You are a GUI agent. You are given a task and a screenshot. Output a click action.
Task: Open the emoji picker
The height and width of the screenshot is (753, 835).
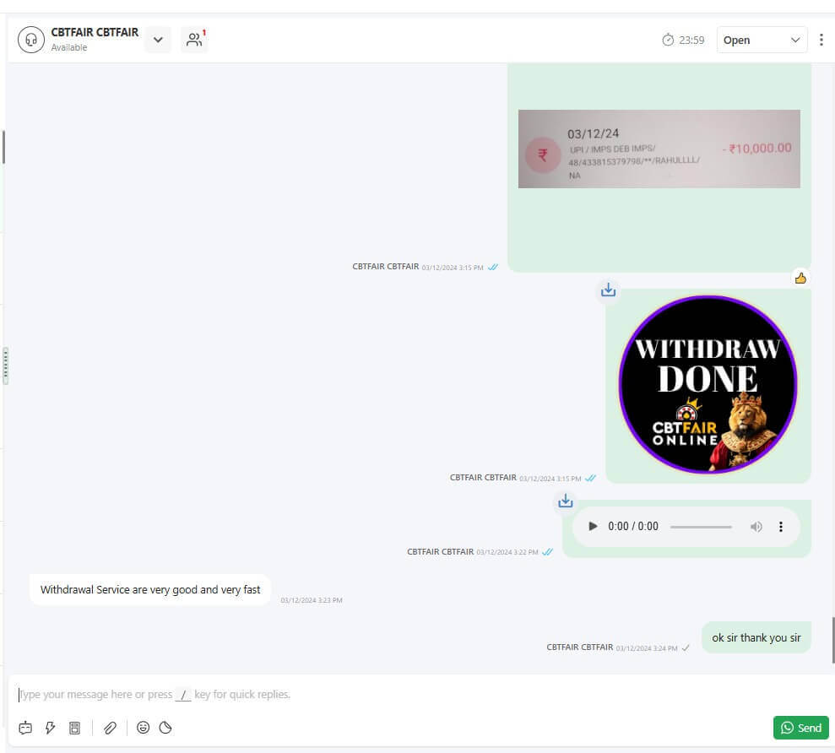pos(143,728)
